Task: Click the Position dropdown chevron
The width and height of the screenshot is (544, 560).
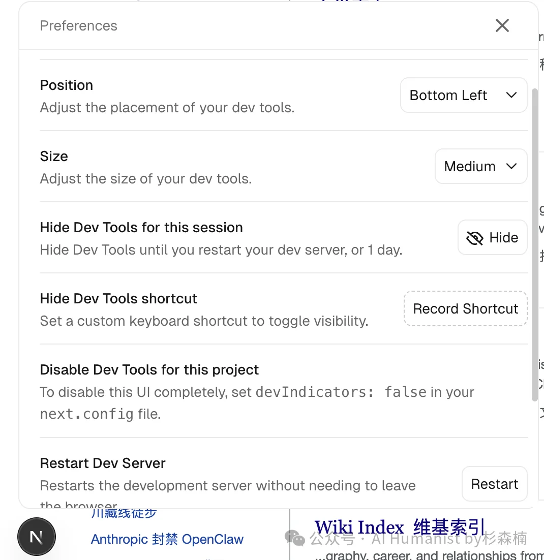Action: pos(511,95)
